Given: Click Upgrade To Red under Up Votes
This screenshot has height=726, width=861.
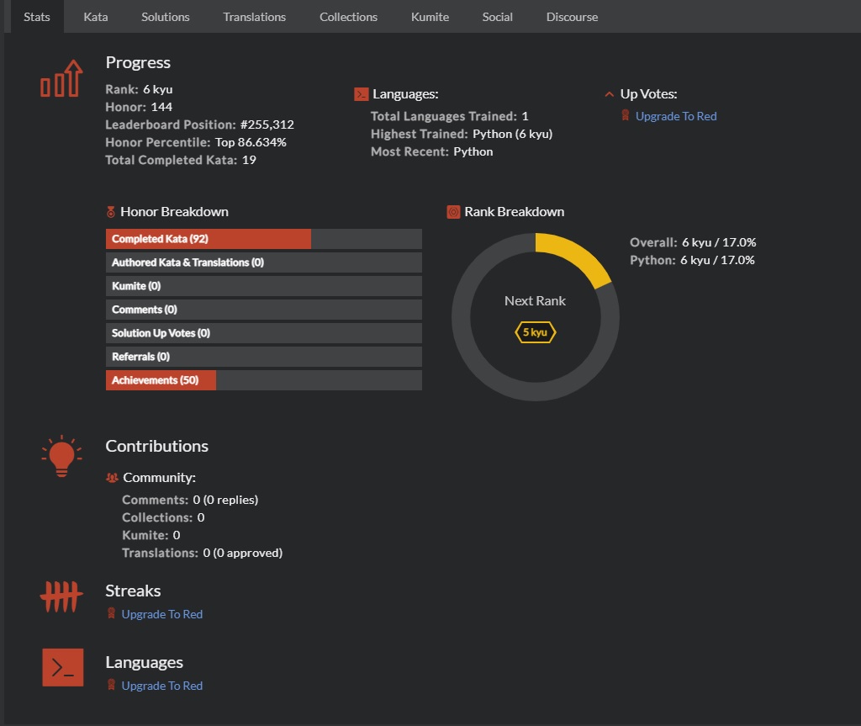Looking at the screenshot, I should 676,116.
